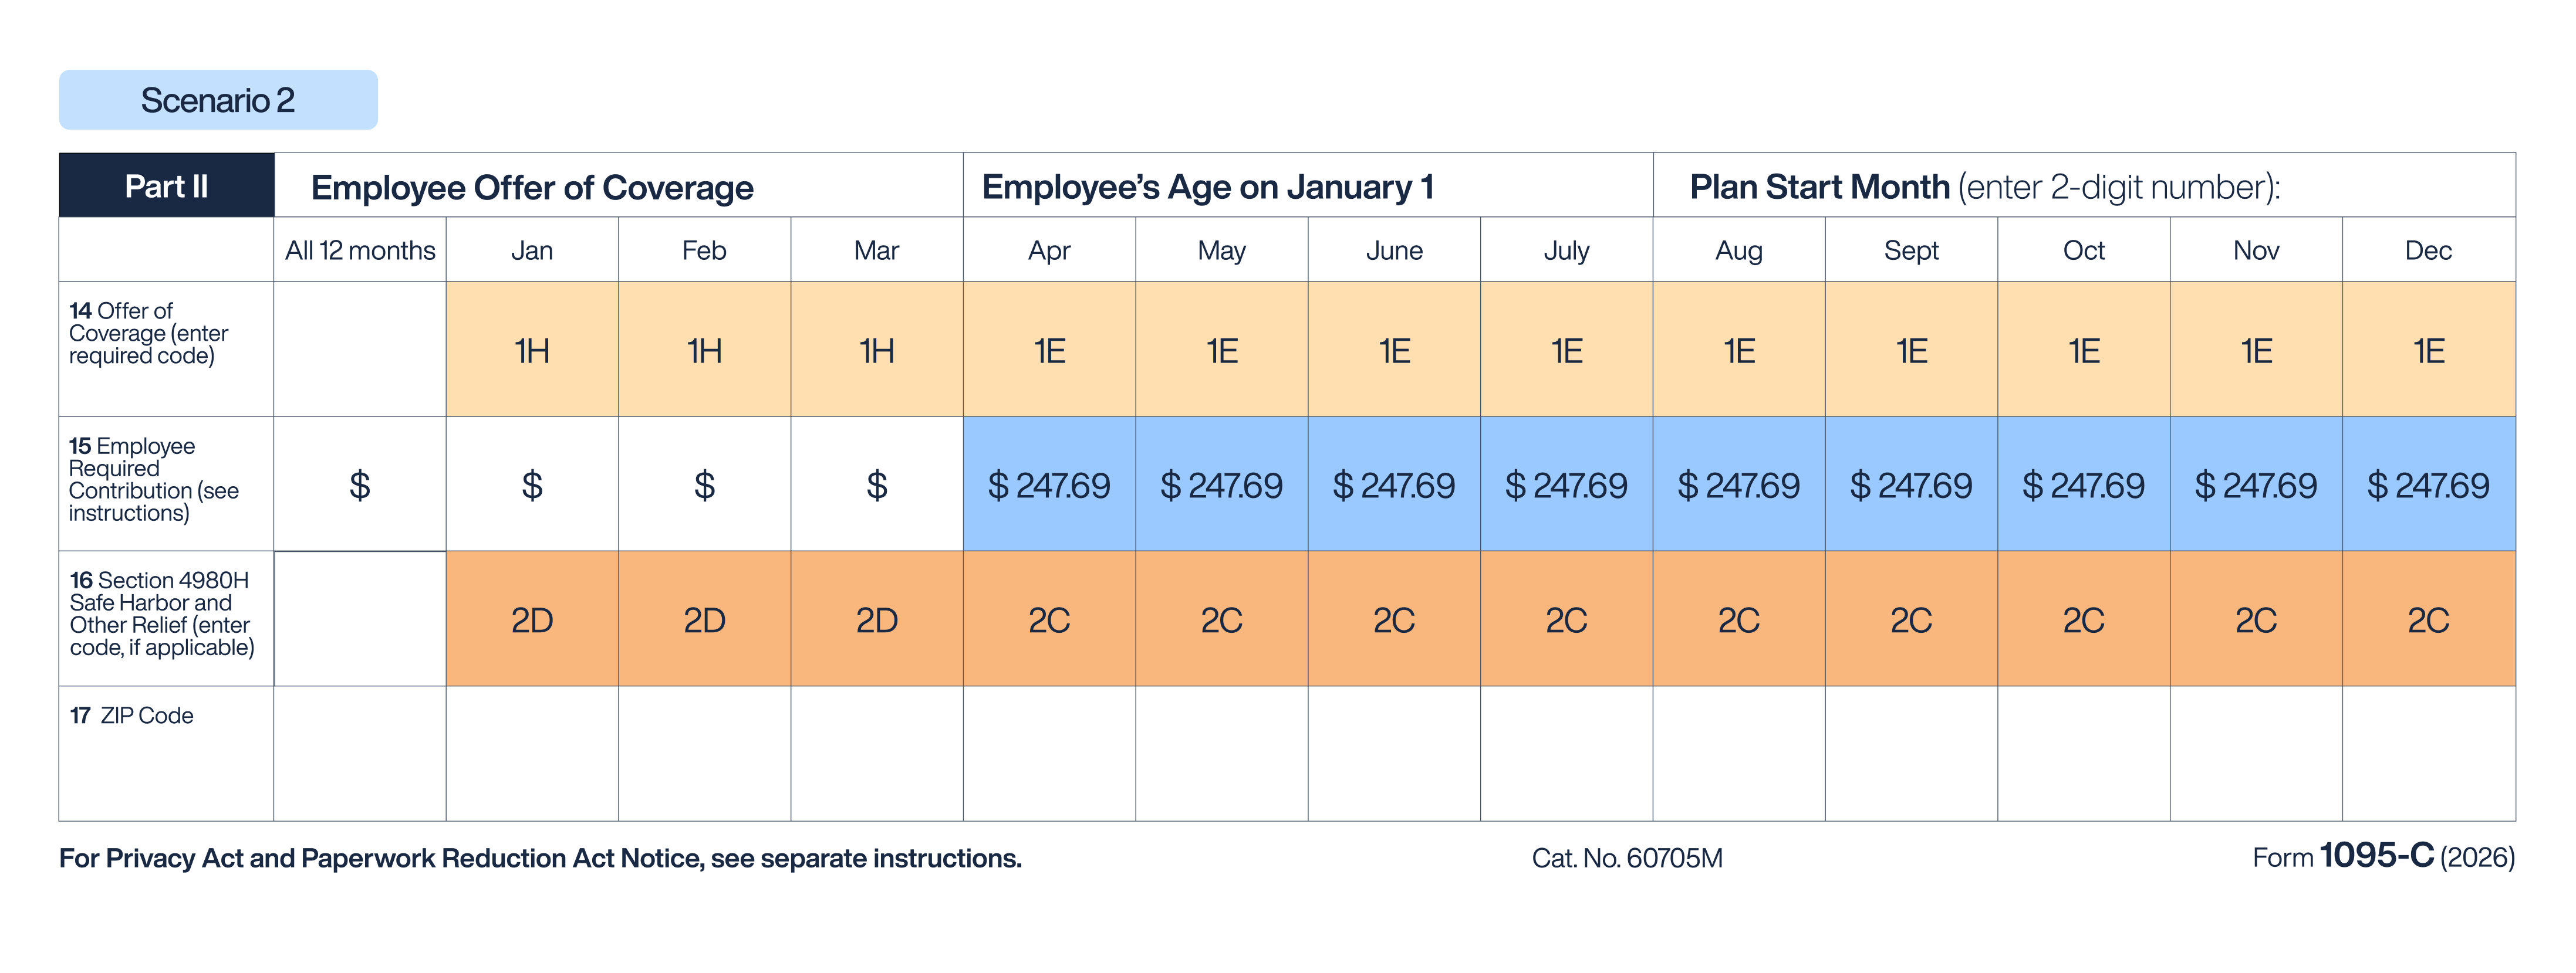
Task: Click the line 14 All 12 months cell
Action: tap(360, 350)
